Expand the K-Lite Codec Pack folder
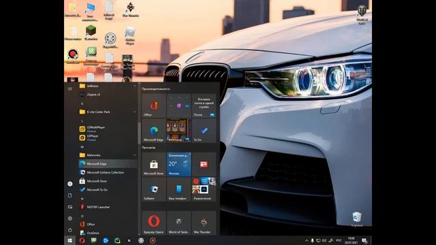Image resolution: width=436 pixels, height=245 pixels. tap(108, 112)
